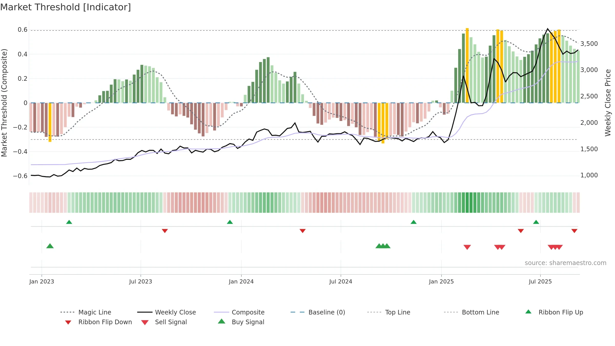The height and width of the screenshot is (346, 615).
Task: Toggle the Top Line legend entry
Action: click(389, 312)
